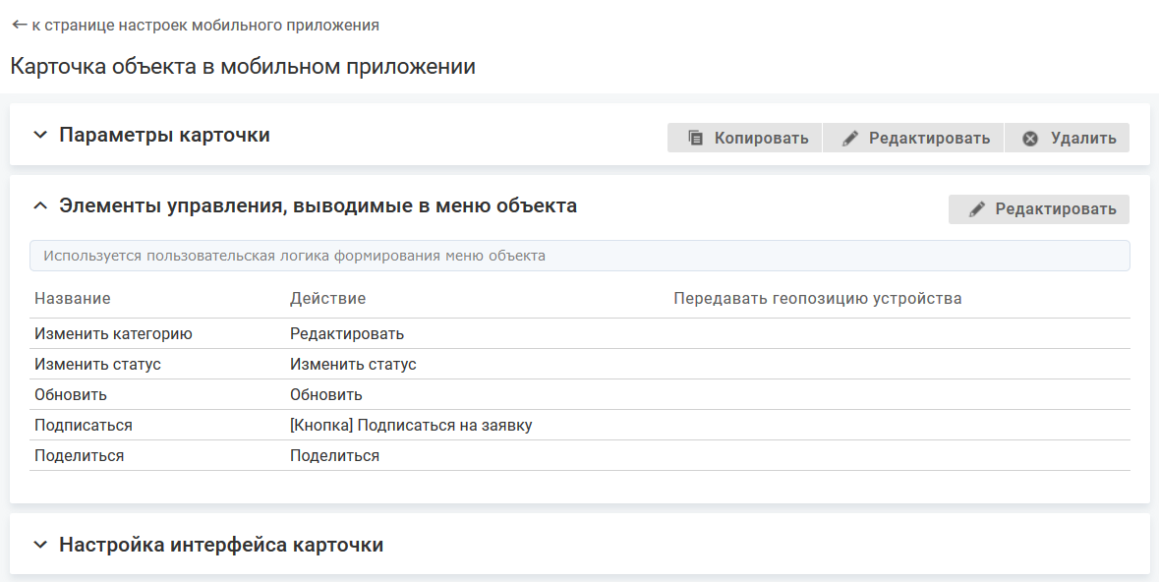Image resolution: width=1159 pixels, height=582 pixels.
Task: Click pencil icon in Параметры карточки header
Action: pos(850,138)
